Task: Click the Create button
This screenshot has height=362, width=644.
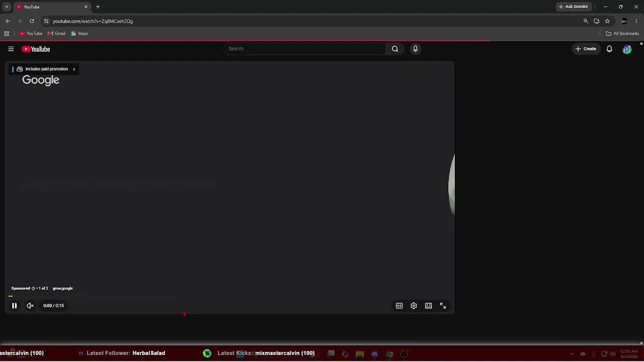Action: [586, 49]
